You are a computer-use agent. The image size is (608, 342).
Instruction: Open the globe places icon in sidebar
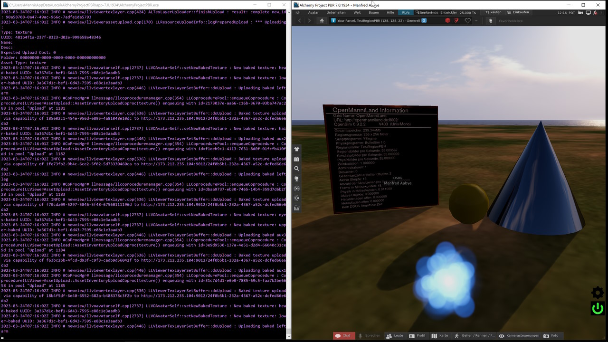[x=297, y=179]
